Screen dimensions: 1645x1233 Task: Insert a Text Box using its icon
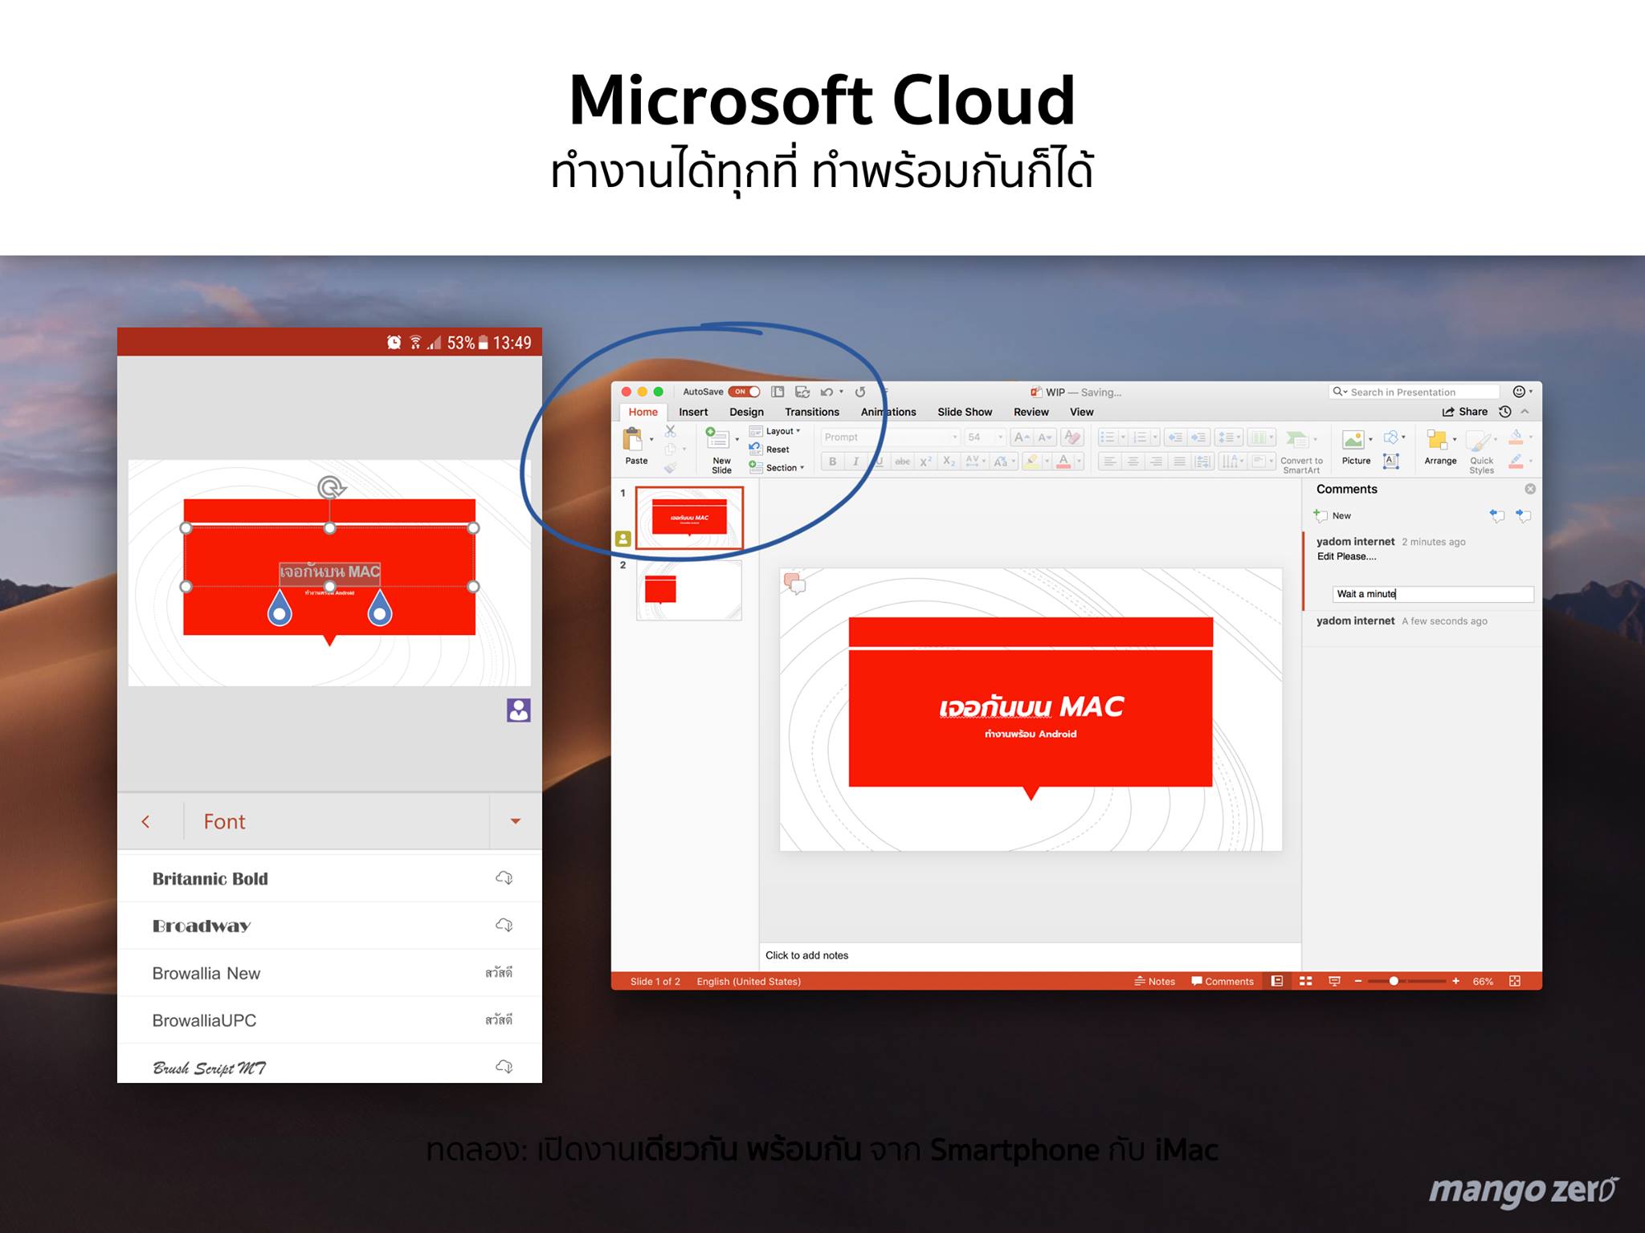1392,460
